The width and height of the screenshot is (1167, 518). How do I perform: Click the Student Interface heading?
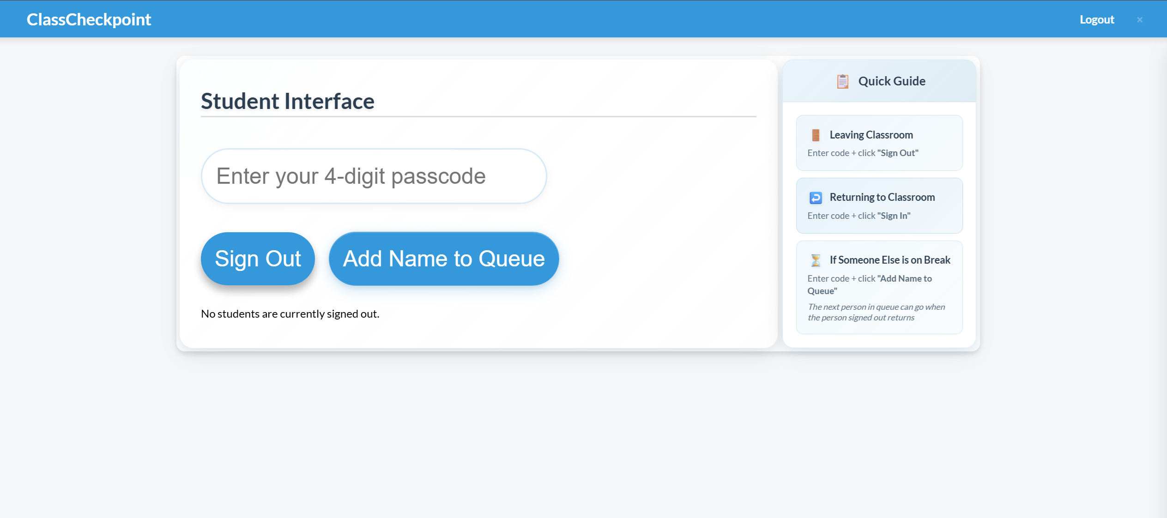(x=287, y=101)
